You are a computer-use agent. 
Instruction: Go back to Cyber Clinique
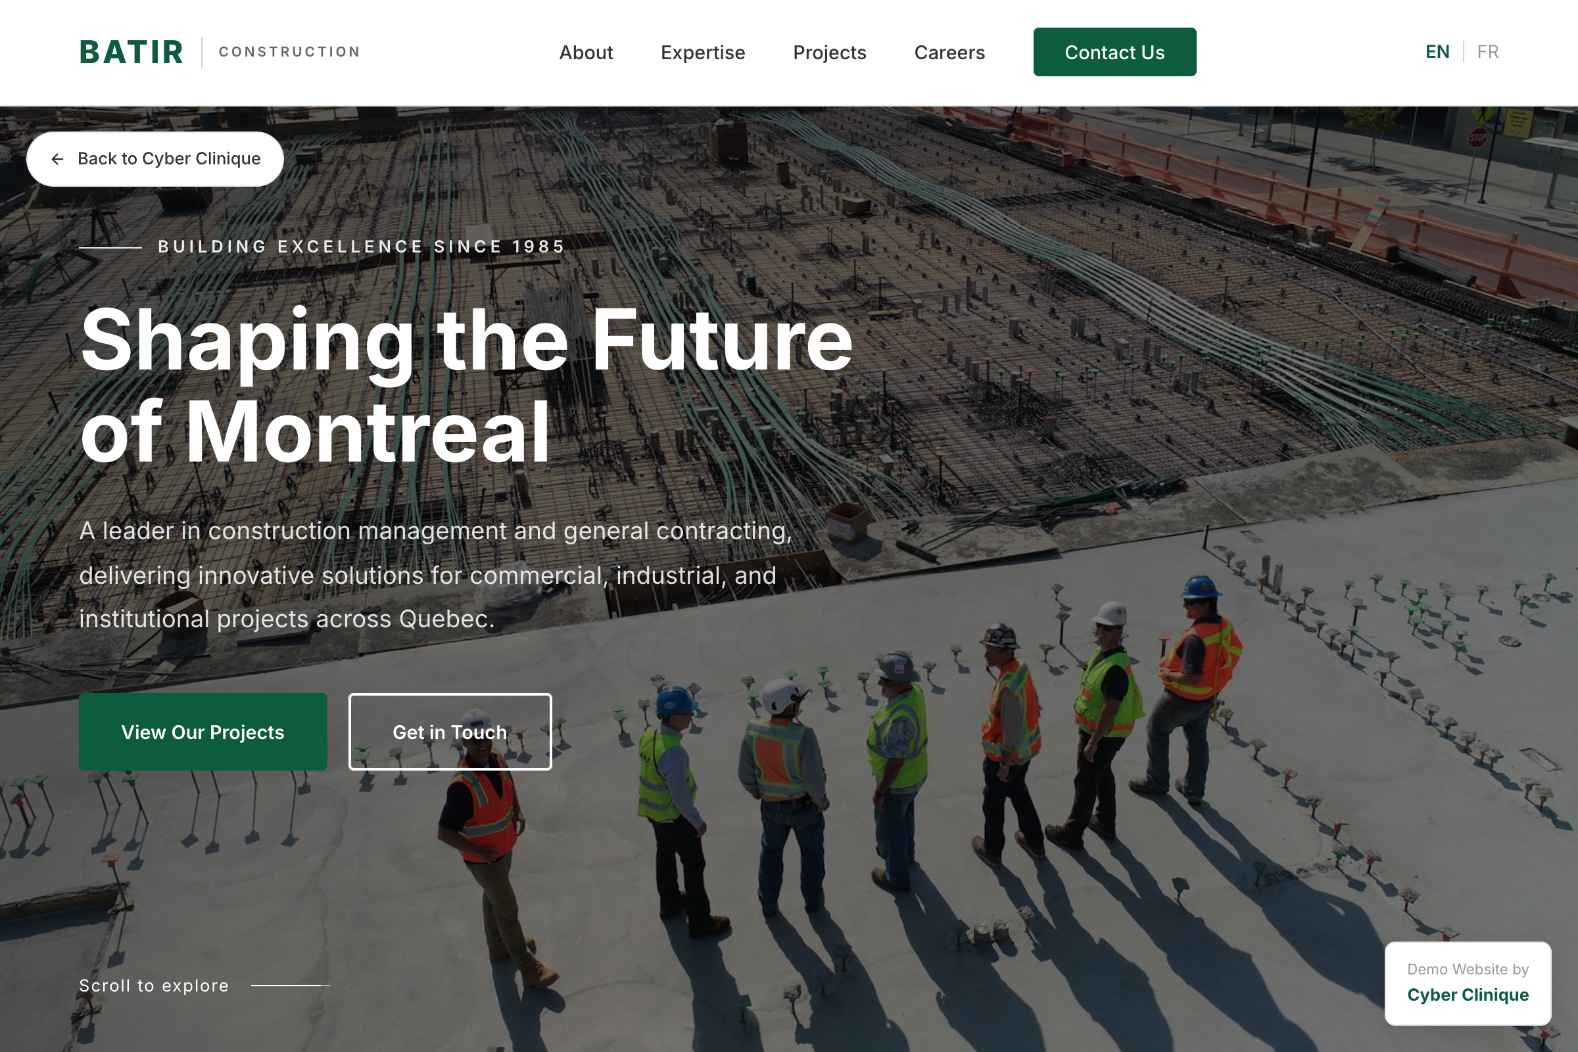click(x=155, y=159)
